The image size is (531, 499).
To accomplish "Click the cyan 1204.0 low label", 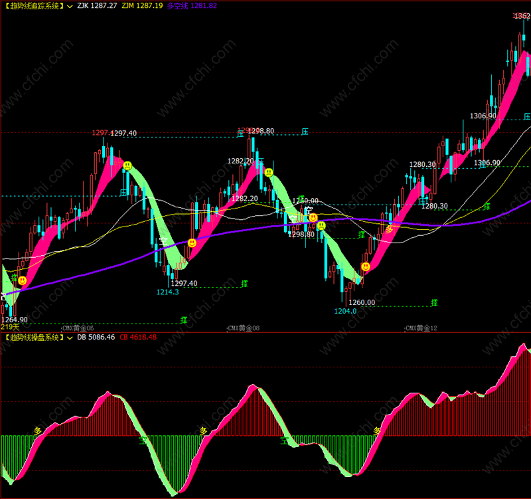I will pyautogui.click(x=345, y=311).
